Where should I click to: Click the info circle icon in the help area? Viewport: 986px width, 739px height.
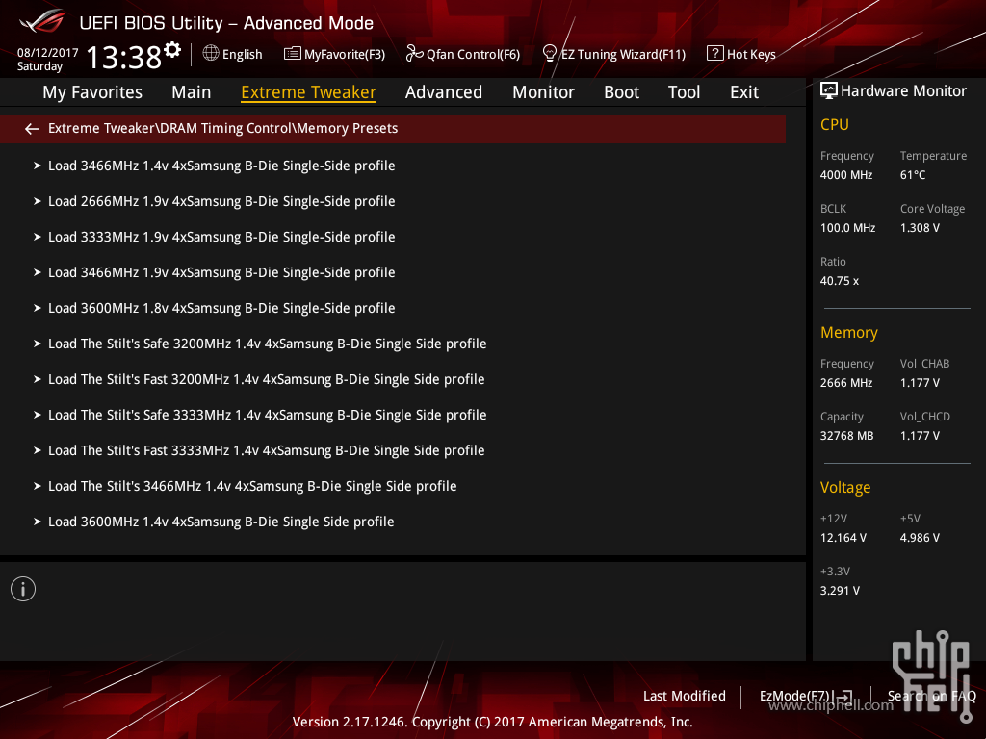point(23,589)
